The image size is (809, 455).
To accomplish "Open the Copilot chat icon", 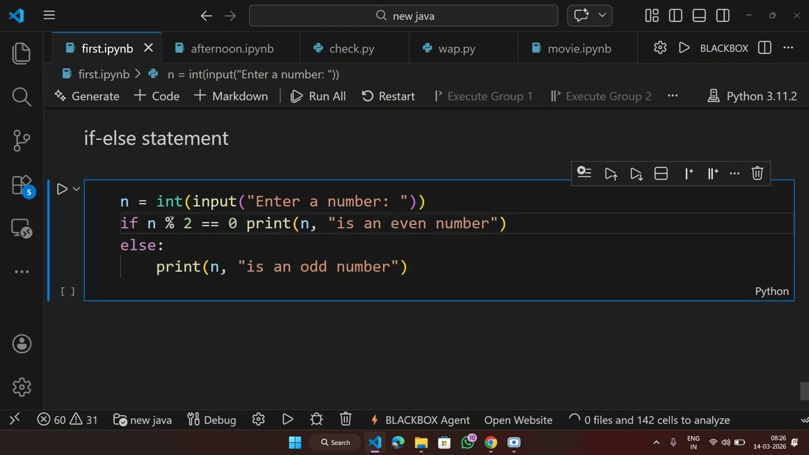I will (582, 16).
